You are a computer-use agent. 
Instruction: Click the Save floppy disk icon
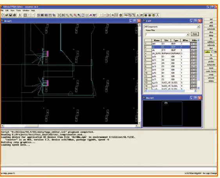[11, 15]
